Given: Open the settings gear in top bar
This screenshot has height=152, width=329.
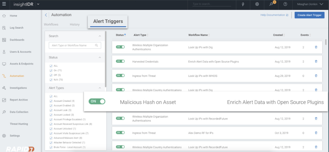Looking at the screenshot, I should click(257, 4).
